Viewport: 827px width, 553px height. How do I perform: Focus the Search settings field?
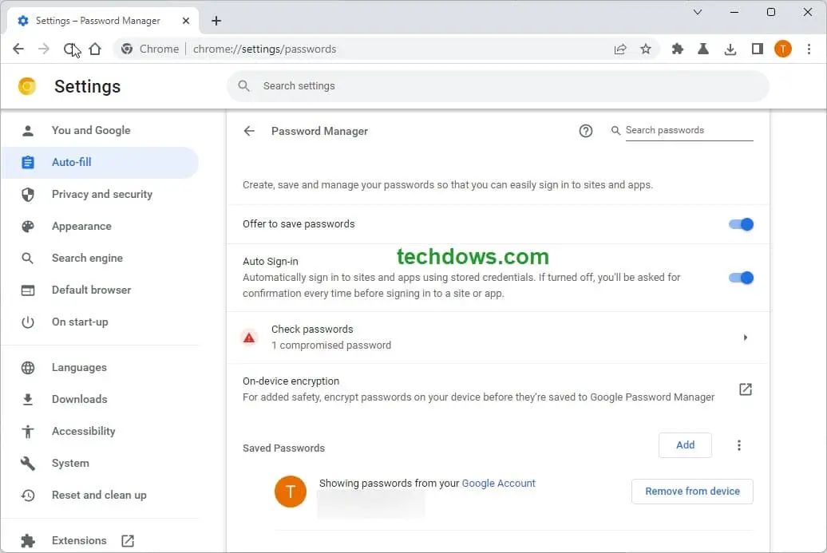point(498,86)
